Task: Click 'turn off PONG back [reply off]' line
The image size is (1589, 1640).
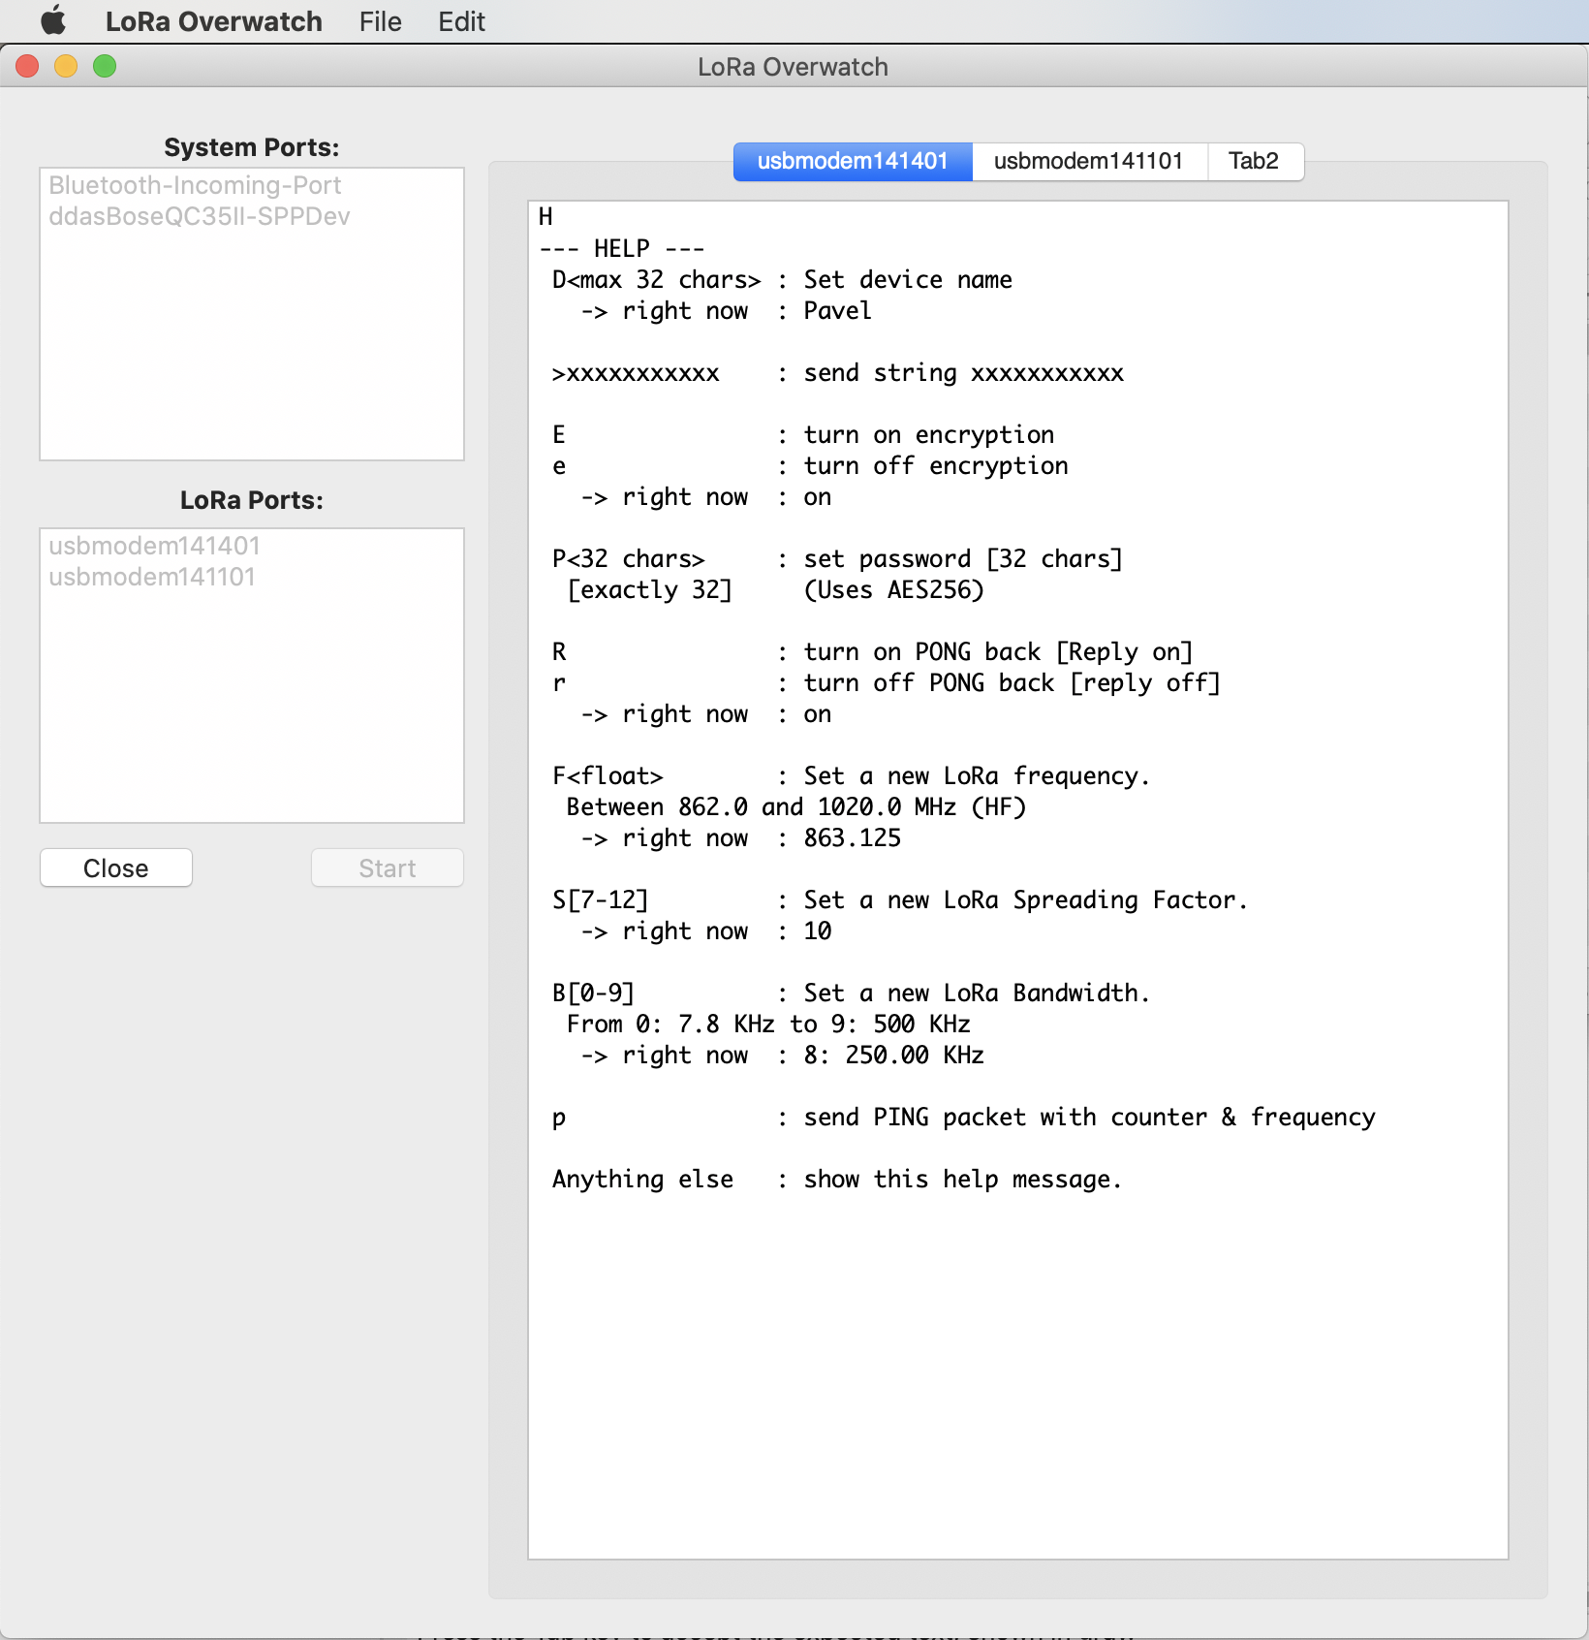Action: pyautogui.click(x=1013, y=682)
